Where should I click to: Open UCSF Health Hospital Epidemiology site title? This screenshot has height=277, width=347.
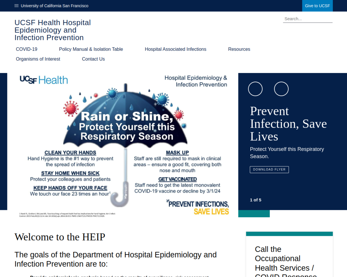tap(53, 30)
